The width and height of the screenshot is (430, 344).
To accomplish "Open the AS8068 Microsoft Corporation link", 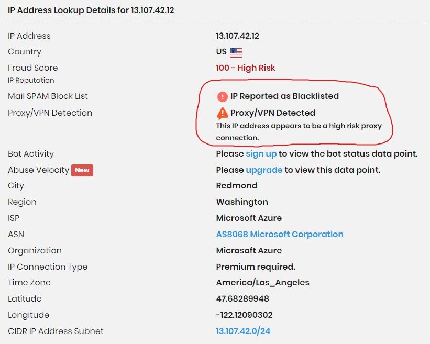I will point(280,235).
